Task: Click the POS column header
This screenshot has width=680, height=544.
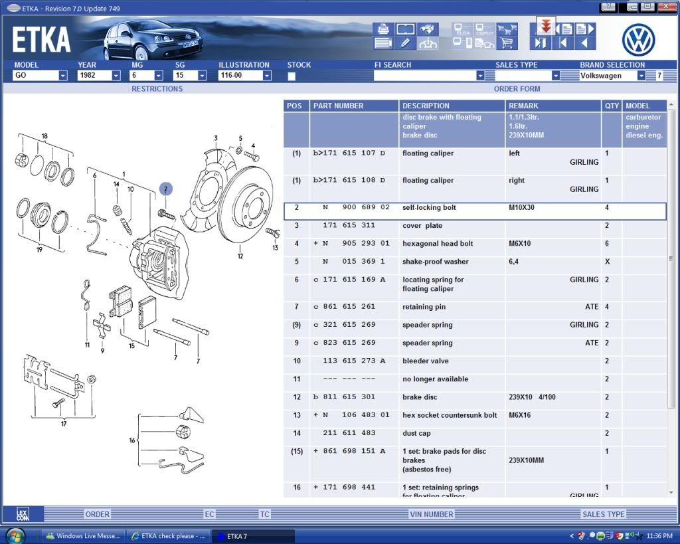Action: (296, 106)
